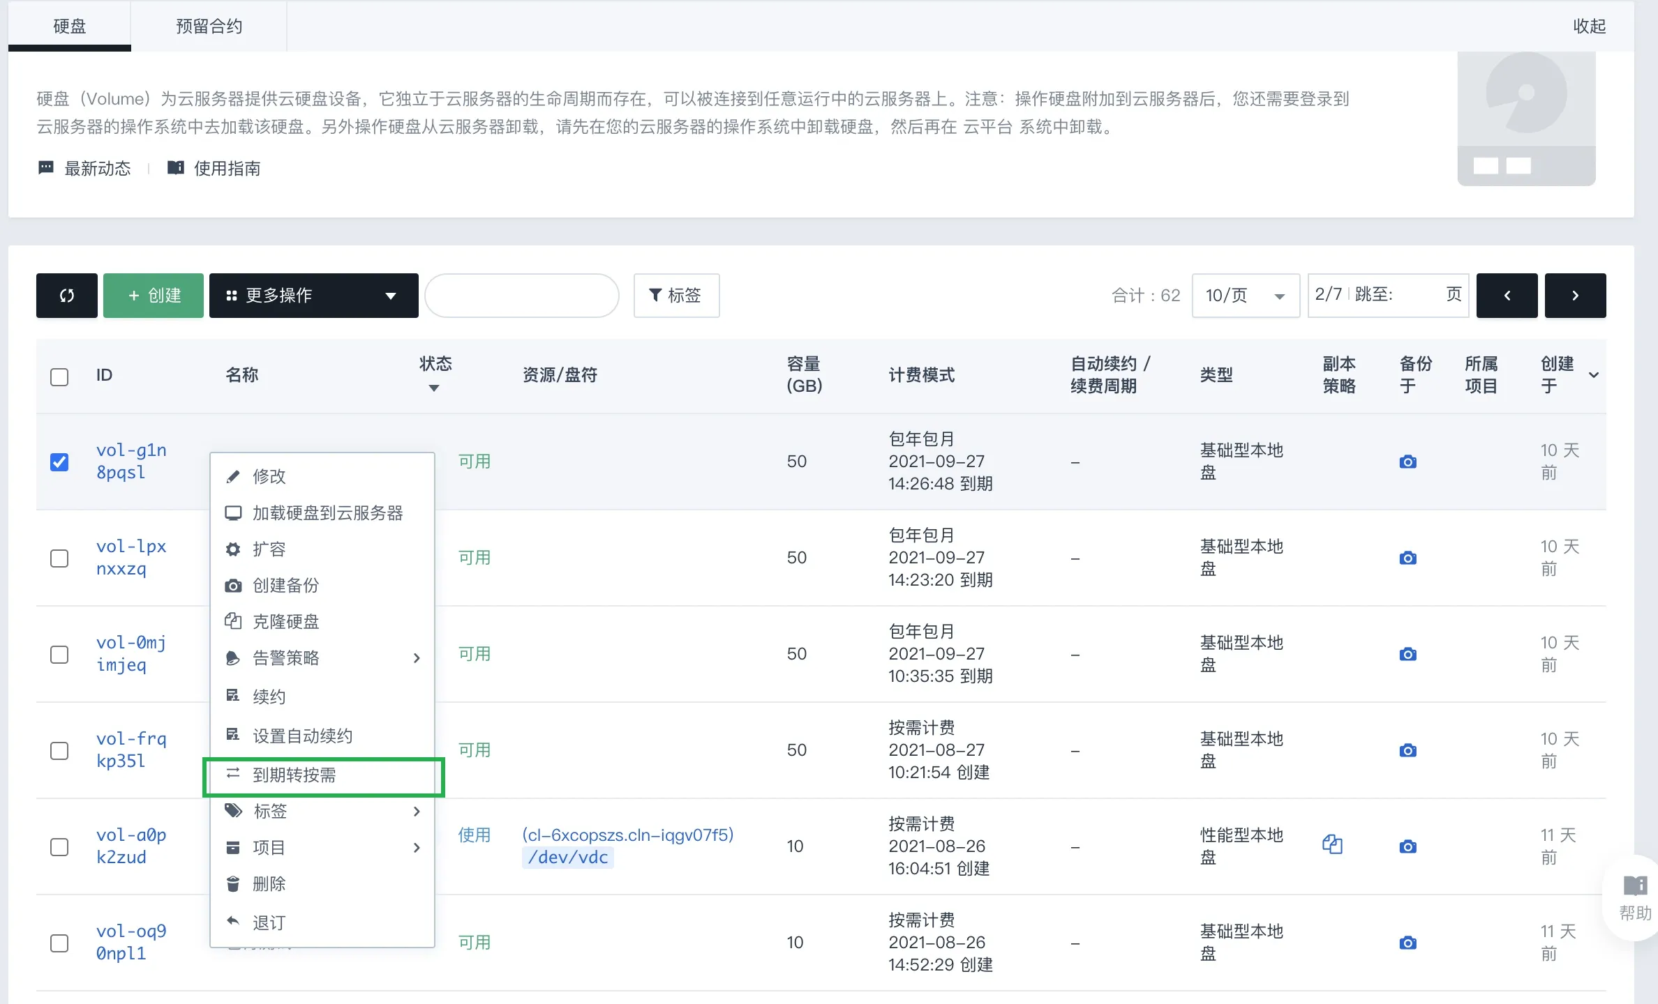Open volume link vol-g1n8pqsl
1658x1004 pixels.
131,462
